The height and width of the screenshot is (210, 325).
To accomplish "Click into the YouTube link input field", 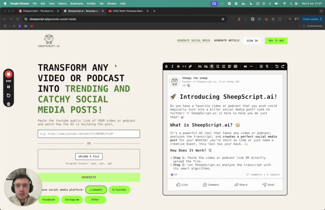I will pos(89,134).
